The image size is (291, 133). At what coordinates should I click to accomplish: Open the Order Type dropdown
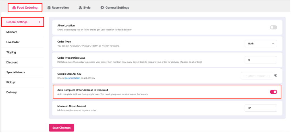261,44
